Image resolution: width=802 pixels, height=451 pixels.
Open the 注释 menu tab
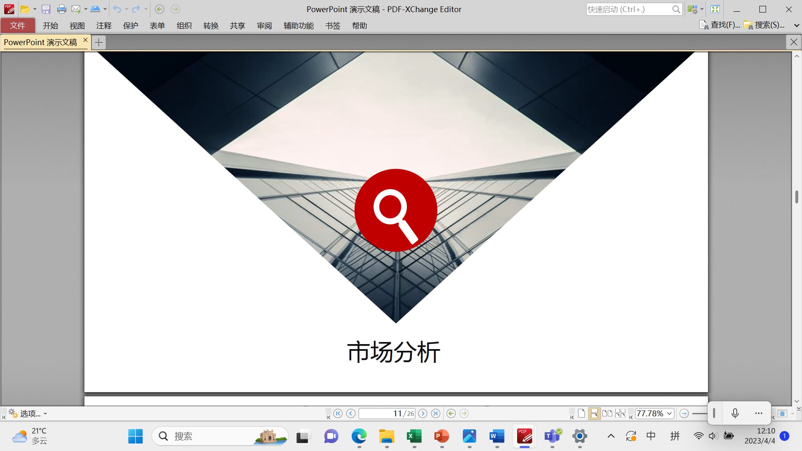[104, 26]
